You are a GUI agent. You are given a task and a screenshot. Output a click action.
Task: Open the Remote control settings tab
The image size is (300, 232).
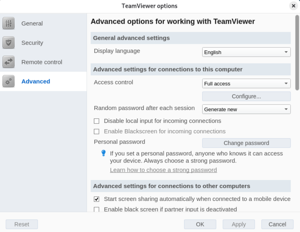[42, 62]
